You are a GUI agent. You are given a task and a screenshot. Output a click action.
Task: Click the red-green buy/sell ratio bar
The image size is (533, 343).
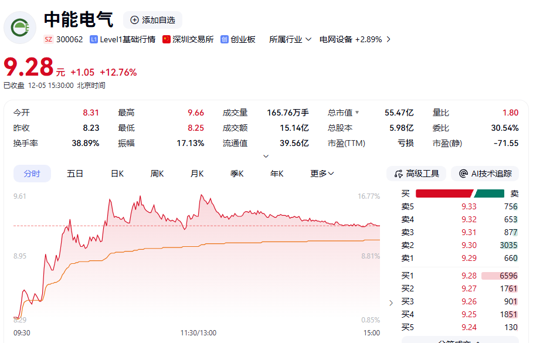460,193
